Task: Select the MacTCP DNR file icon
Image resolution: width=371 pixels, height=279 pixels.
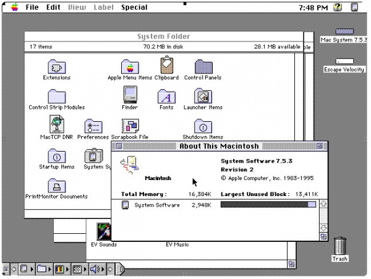Action: [57, 124]
